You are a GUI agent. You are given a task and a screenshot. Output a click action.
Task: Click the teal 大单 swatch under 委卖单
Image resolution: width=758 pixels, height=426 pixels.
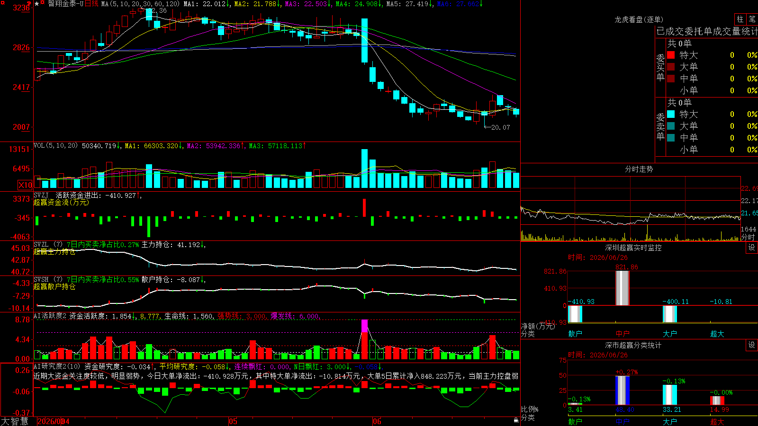click(x=671, y=126)
